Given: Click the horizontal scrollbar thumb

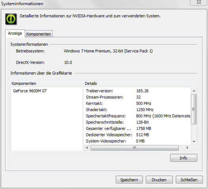Looking at the screenshot, I should point(135,148).
